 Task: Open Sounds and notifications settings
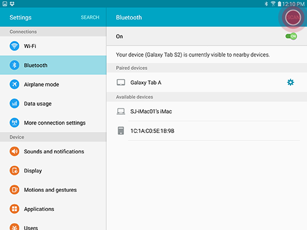pos(53,151)
